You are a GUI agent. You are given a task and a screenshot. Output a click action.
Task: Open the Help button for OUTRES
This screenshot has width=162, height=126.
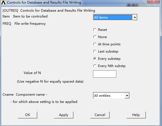coord(136,115)
